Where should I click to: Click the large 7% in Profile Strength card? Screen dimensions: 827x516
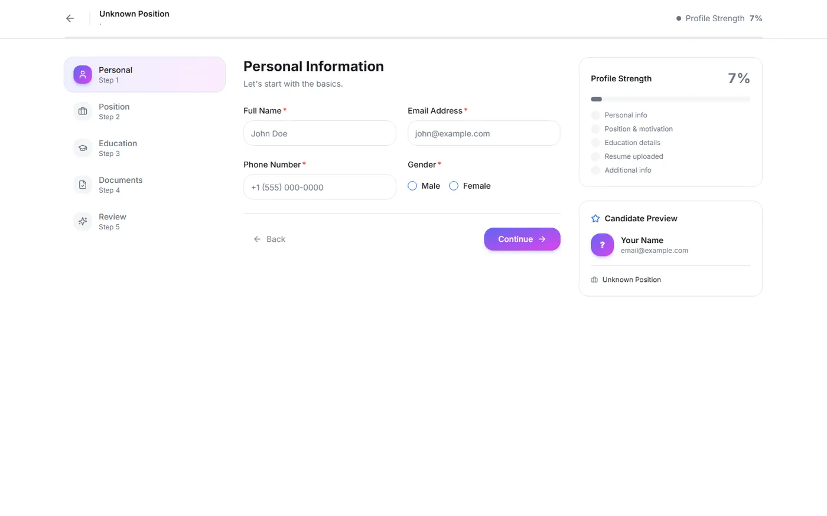click(x=739, y=78)
